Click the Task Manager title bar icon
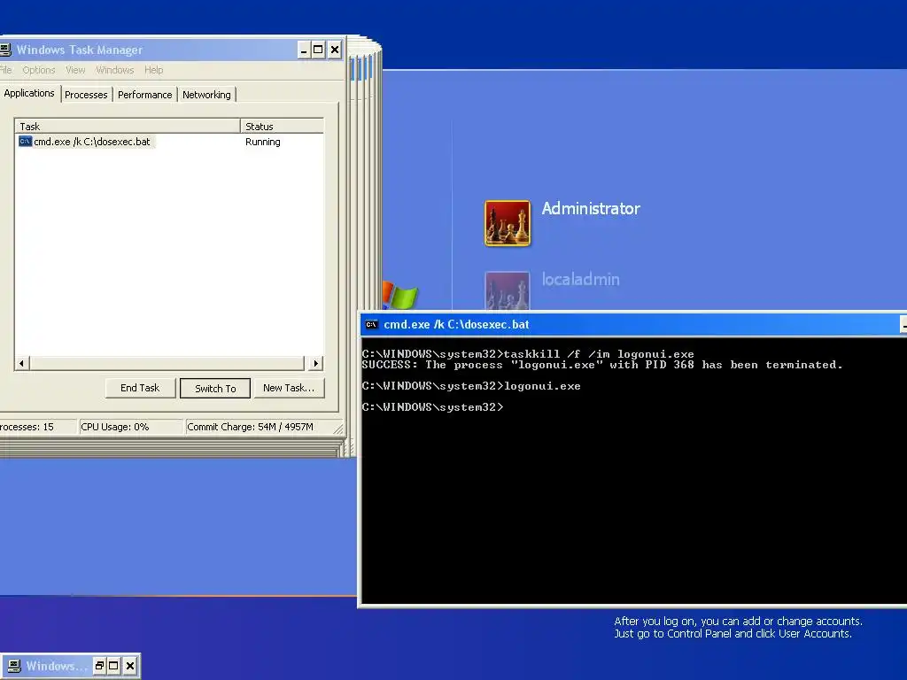 tap(5, 50)
